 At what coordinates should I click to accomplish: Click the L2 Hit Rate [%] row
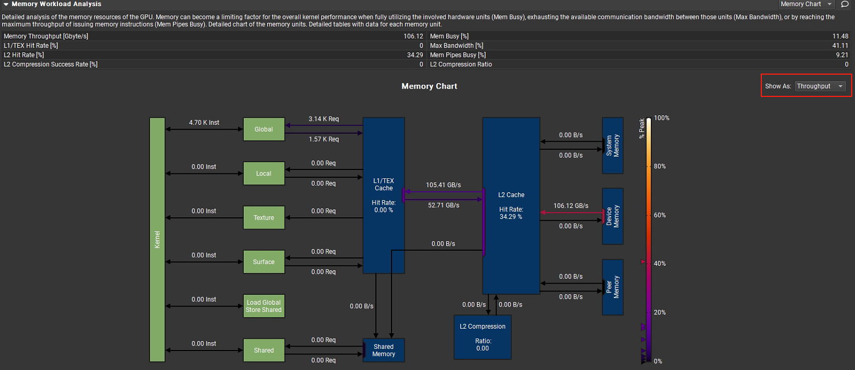(x=214, y=55)
